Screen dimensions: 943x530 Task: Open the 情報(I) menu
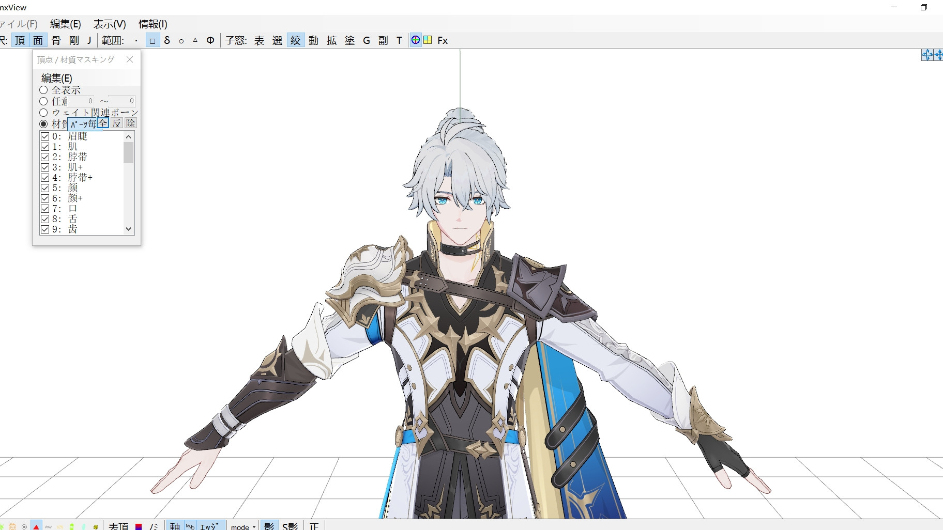153,24
